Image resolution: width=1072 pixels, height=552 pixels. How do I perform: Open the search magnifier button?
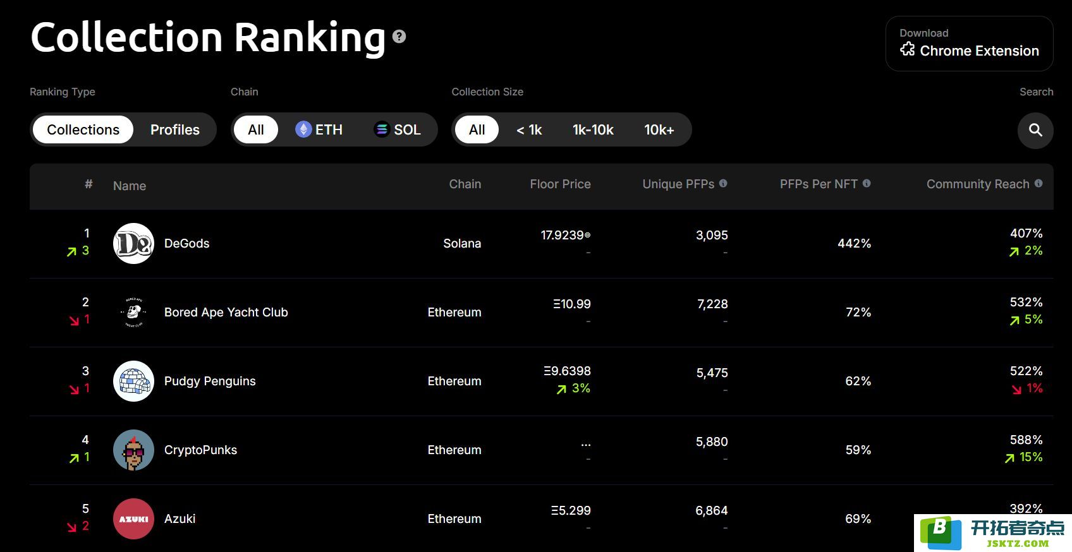pyautogui.click(x=1035, y=130)
